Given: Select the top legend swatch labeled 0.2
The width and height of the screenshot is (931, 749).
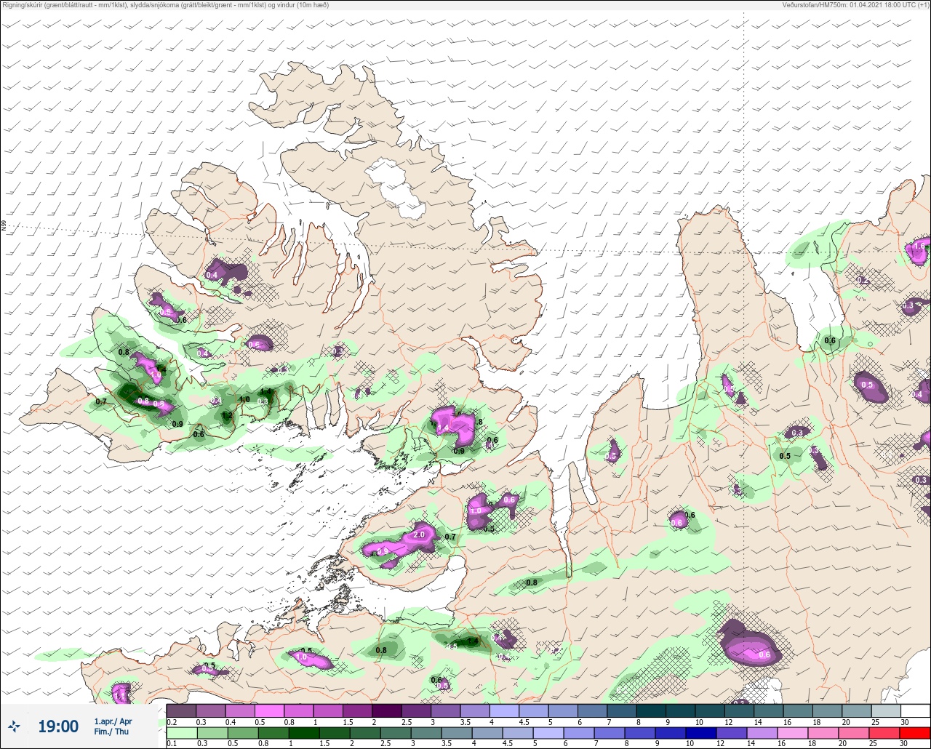Looking at the screenshot, I should 180,710.
